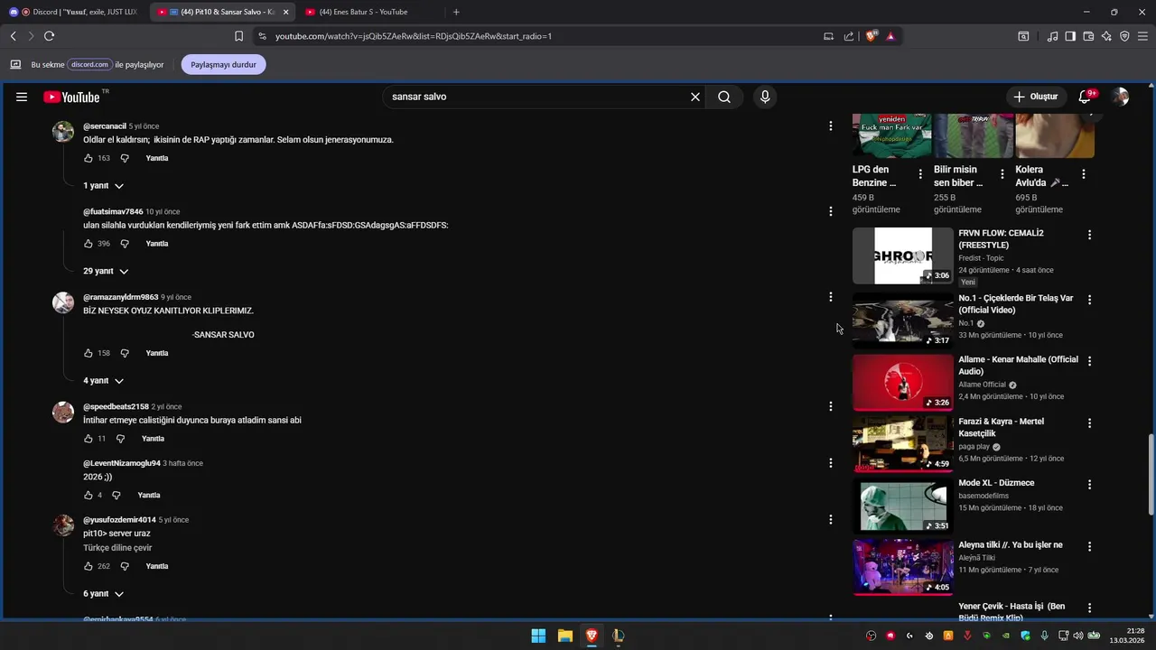Open the Brave sidebar panel icon

(1070, 36)
